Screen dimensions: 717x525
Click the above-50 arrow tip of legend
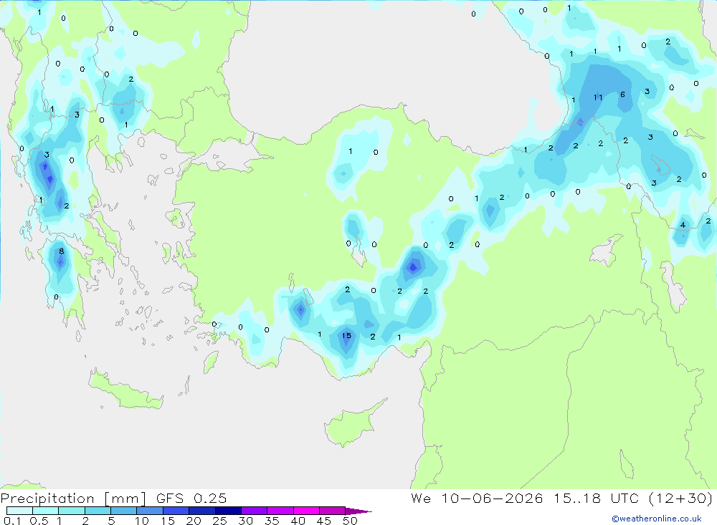tap(358, 511)
